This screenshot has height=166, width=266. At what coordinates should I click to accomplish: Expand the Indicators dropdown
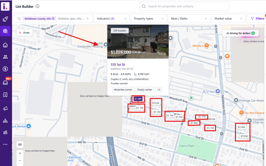tap(111, 19)
